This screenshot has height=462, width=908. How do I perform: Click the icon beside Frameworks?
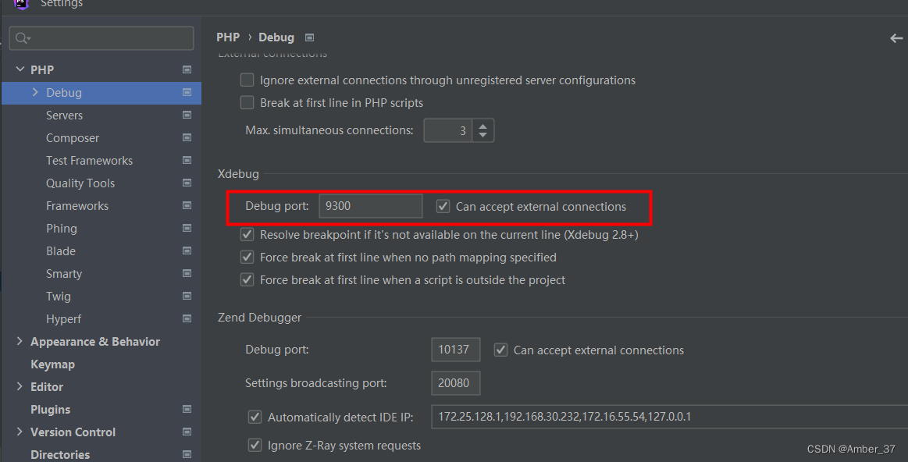click(x=187, y=205)
